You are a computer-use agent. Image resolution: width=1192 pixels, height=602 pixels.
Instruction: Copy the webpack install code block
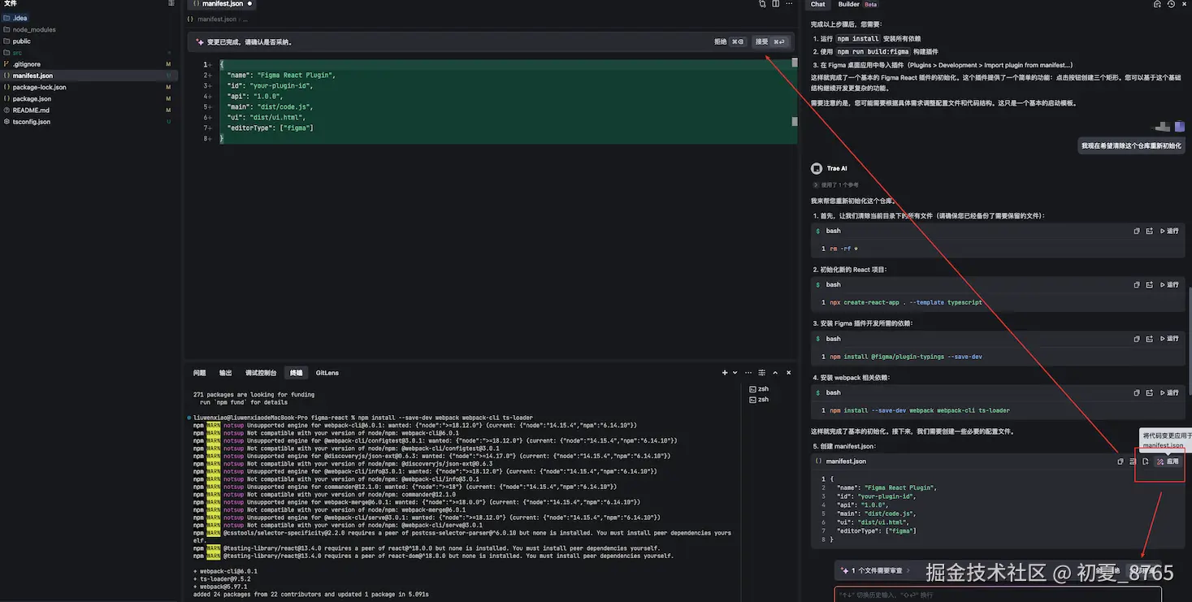(1137, 392)
